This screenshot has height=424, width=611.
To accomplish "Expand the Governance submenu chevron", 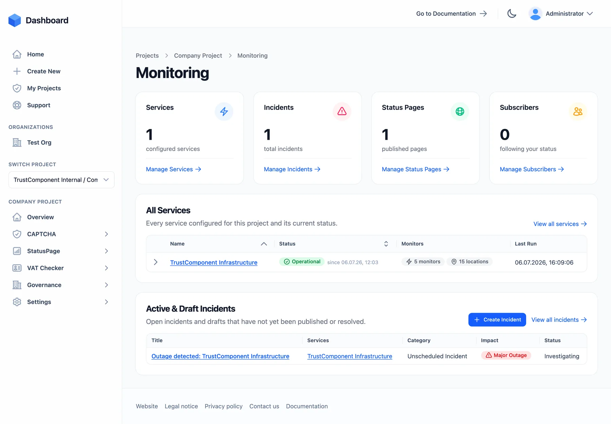I will [x=106, y=285].
